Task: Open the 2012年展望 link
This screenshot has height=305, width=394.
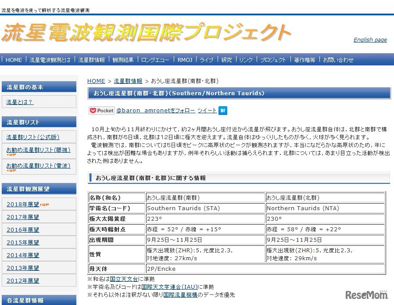Action: point(23,281)
